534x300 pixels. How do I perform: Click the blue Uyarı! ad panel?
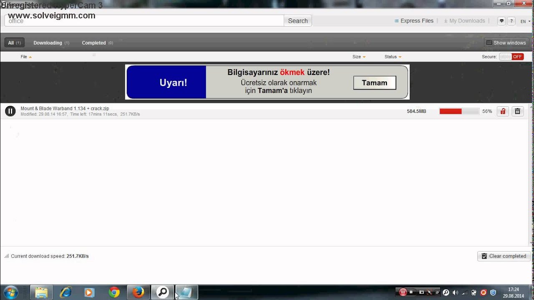tap(166, 82)
